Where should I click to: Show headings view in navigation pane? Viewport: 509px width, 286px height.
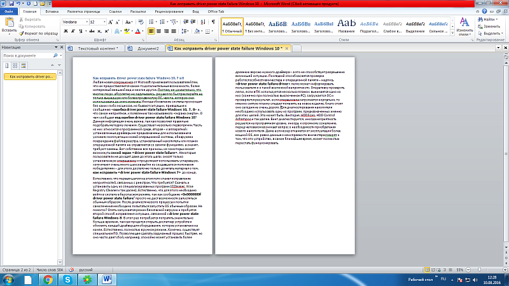click(7, 65)
